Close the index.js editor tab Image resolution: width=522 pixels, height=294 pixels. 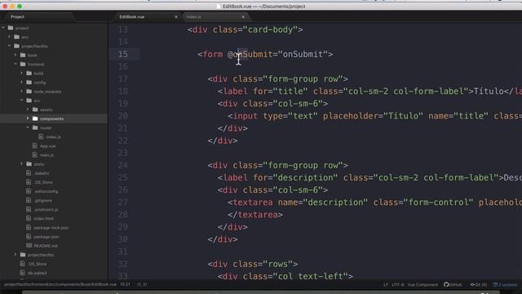click(243, 16)
